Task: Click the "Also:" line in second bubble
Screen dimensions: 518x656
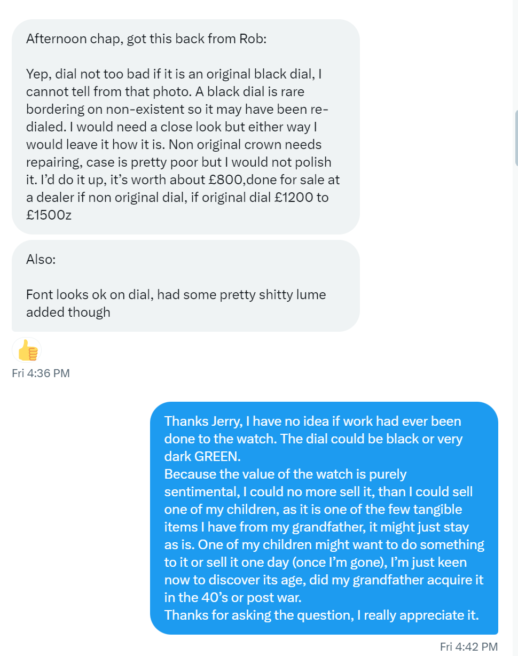Action: [41, 259]
